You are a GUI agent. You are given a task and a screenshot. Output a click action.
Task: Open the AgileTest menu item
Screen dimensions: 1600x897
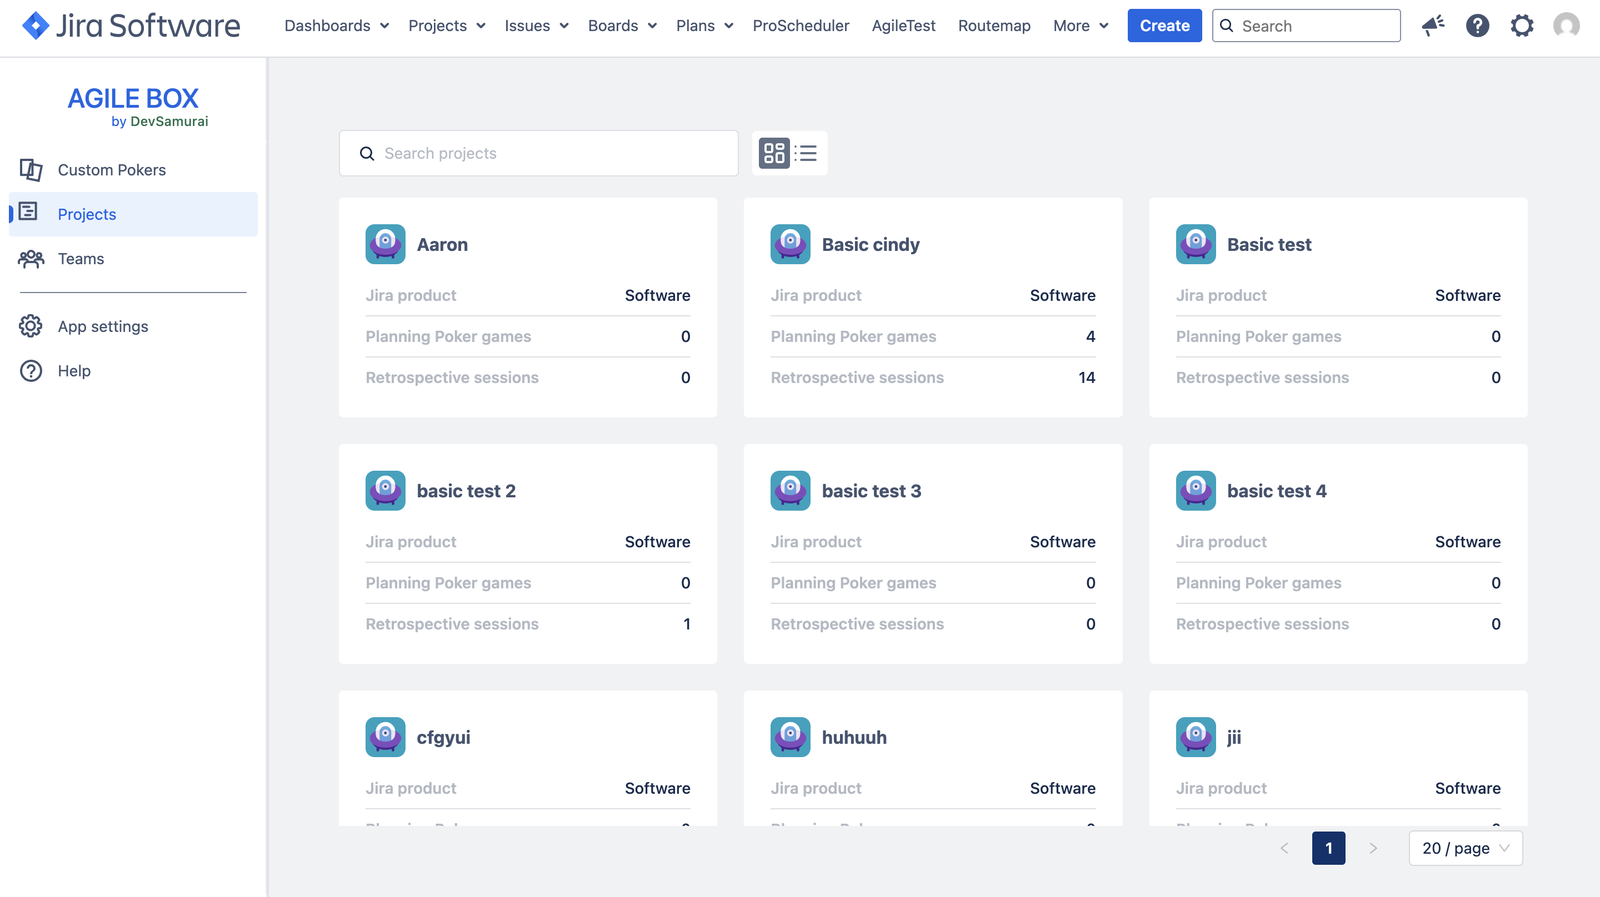pyautogui.click(x=903, y=26)
